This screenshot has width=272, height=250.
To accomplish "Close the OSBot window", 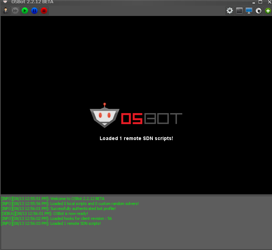I will 270,2.
